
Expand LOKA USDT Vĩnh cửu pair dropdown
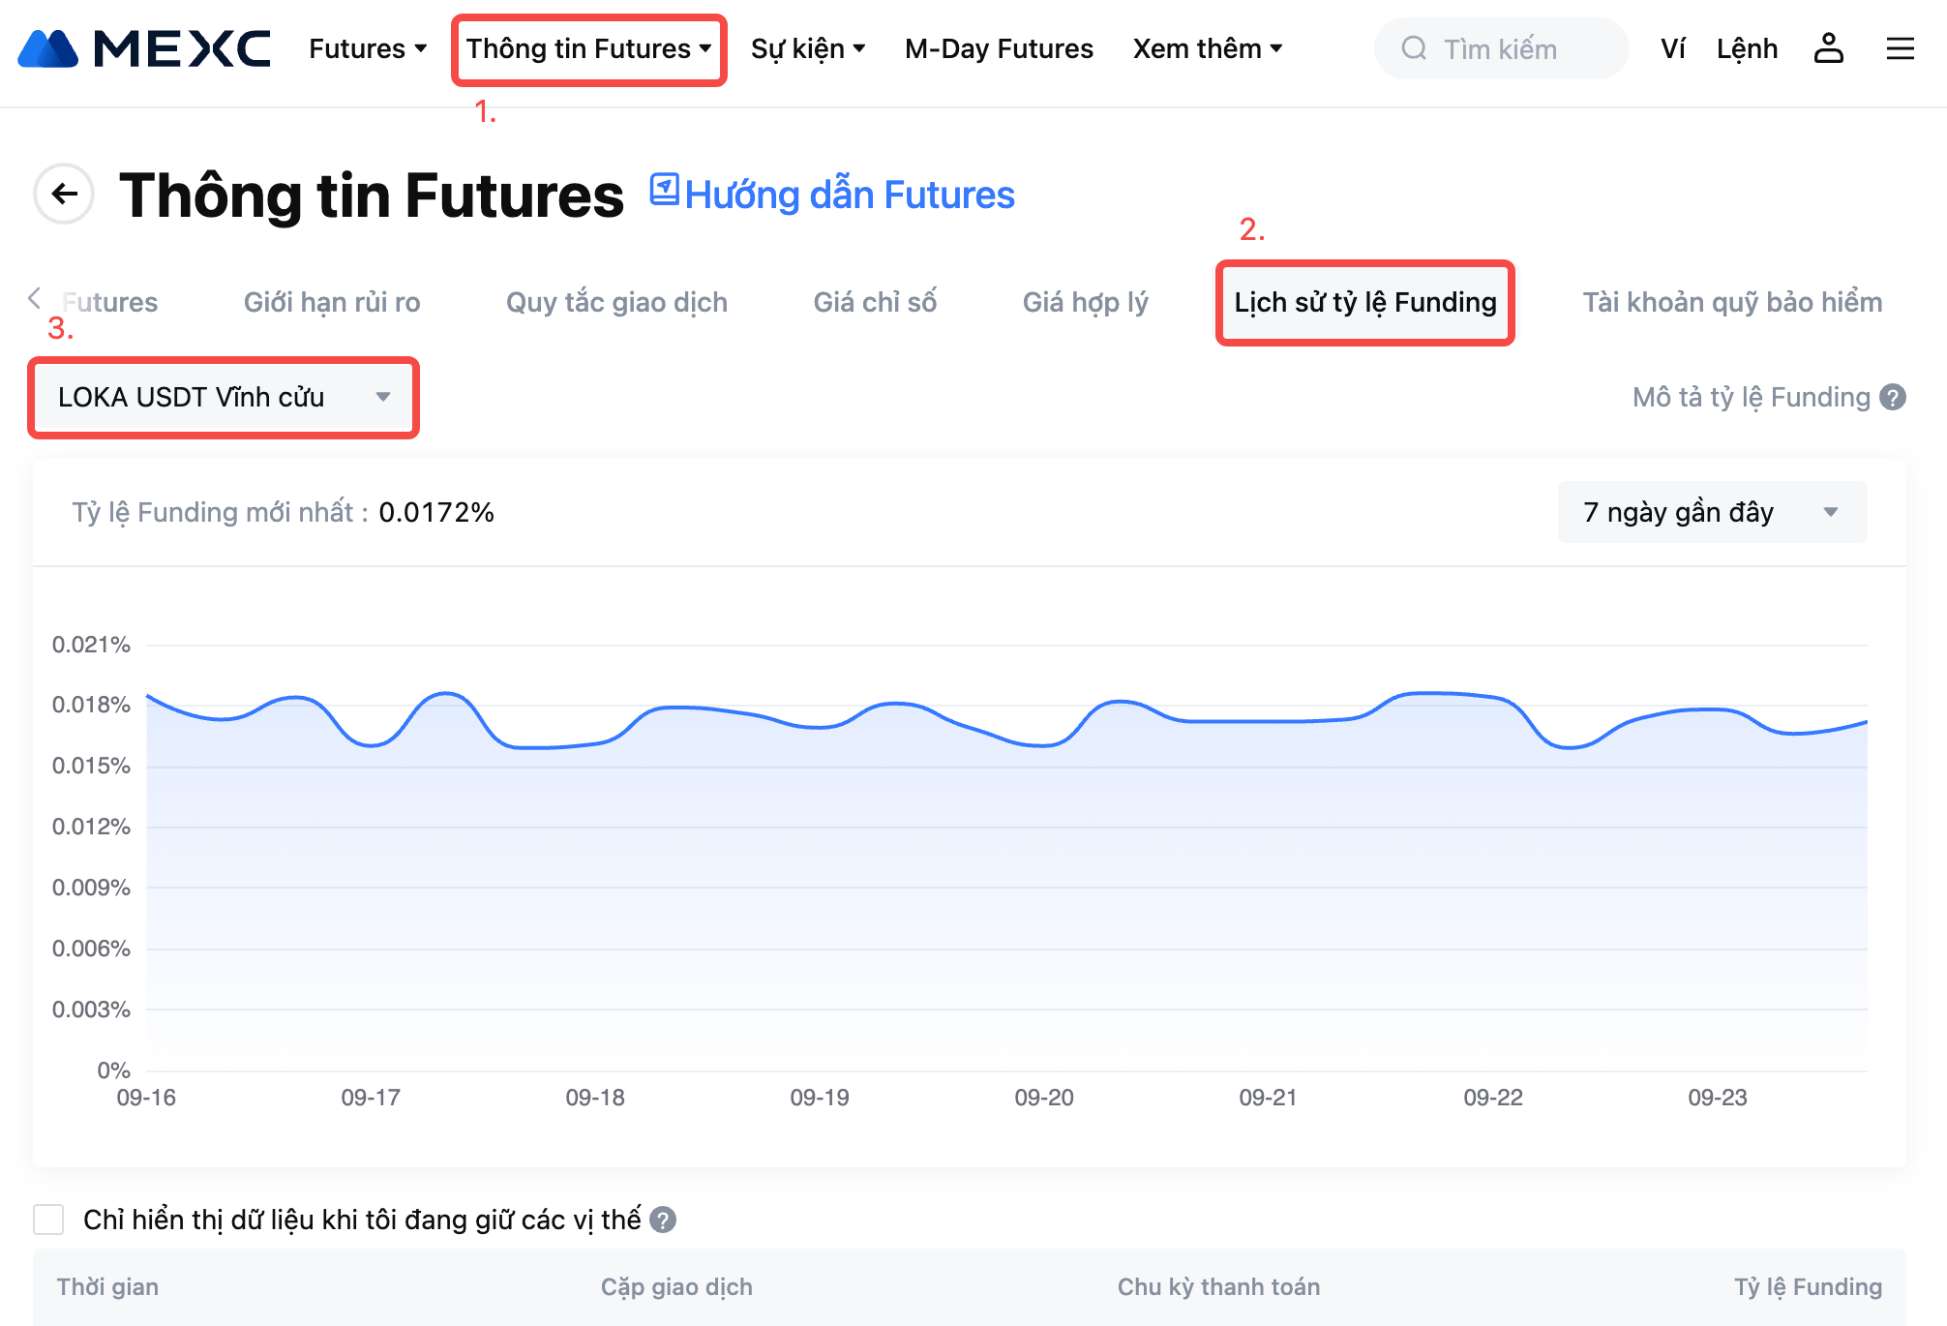224,397
